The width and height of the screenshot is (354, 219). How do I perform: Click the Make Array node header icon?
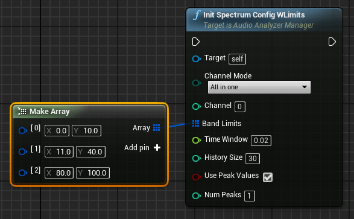click(x=22, y=111)
